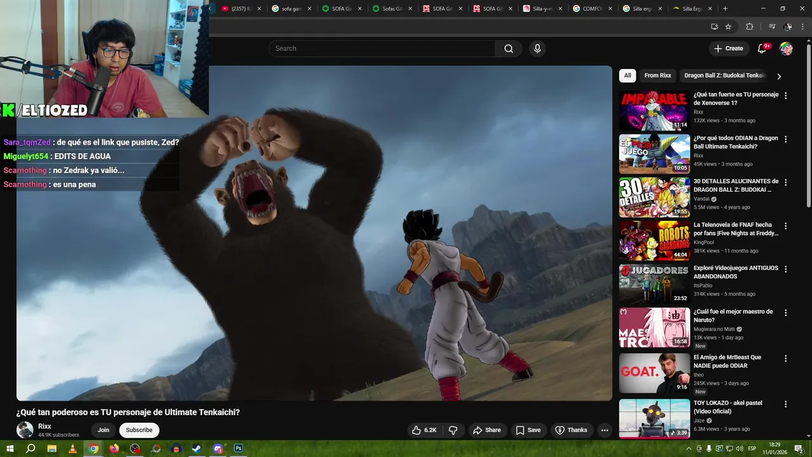Click the Share button

[487, 430]
